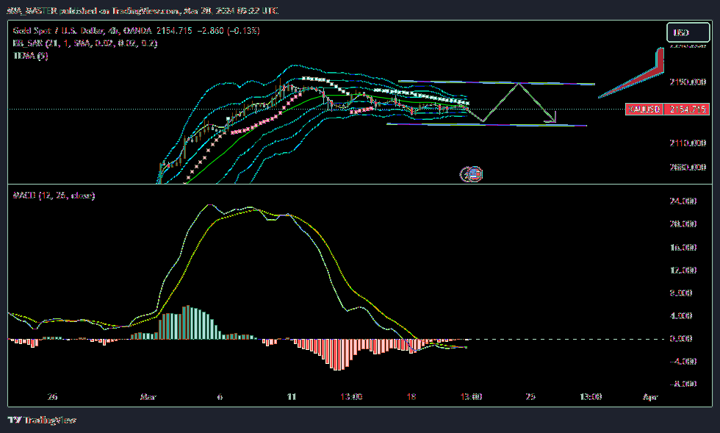Click the USD currency button
Image resolution: width=720 pixels, height=433 pixels.
tap(688, 32)
